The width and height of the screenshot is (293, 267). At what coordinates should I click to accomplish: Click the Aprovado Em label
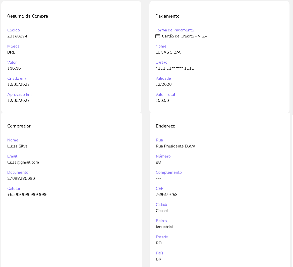(19, 95)
